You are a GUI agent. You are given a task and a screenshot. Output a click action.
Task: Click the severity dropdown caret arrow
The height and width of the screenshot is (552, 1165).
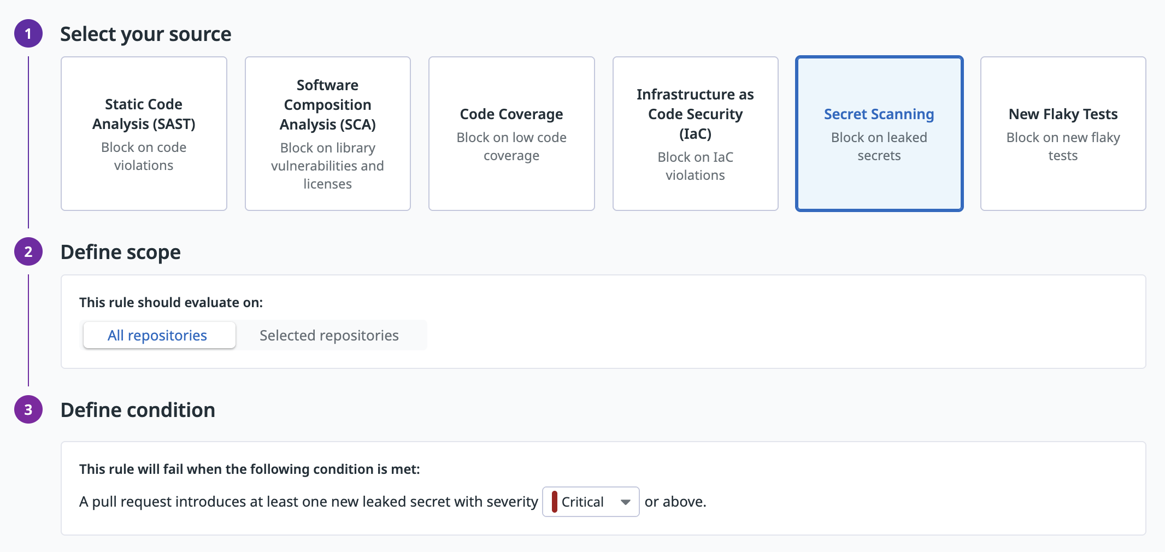point(626,502)
